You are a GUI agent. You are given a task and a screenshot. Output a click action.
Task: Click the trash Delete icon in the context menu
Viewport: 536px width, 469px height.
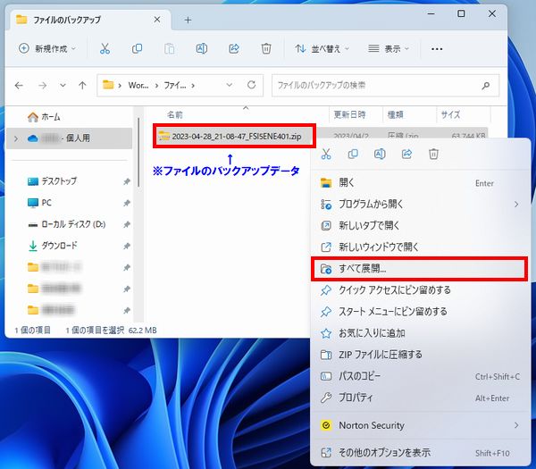433,155
